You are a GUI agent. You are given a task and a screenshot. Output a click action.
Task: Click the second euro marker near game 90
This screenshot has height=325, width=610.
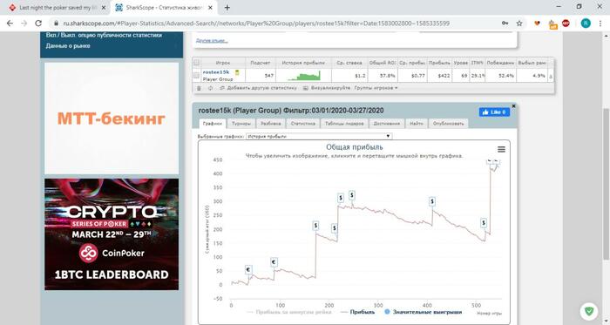click(274, 262)
